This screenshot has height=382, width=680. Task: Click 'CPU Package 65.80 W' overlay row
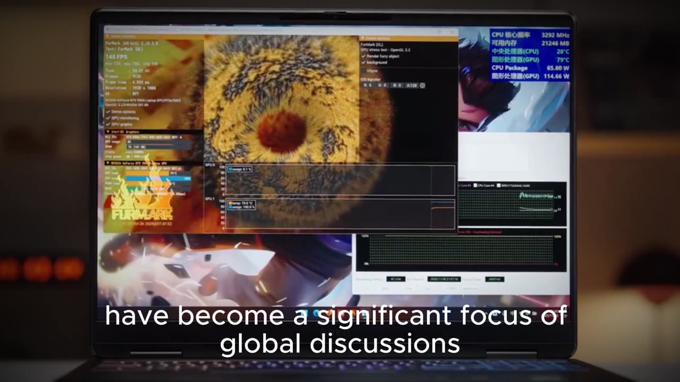coord(530,68)
